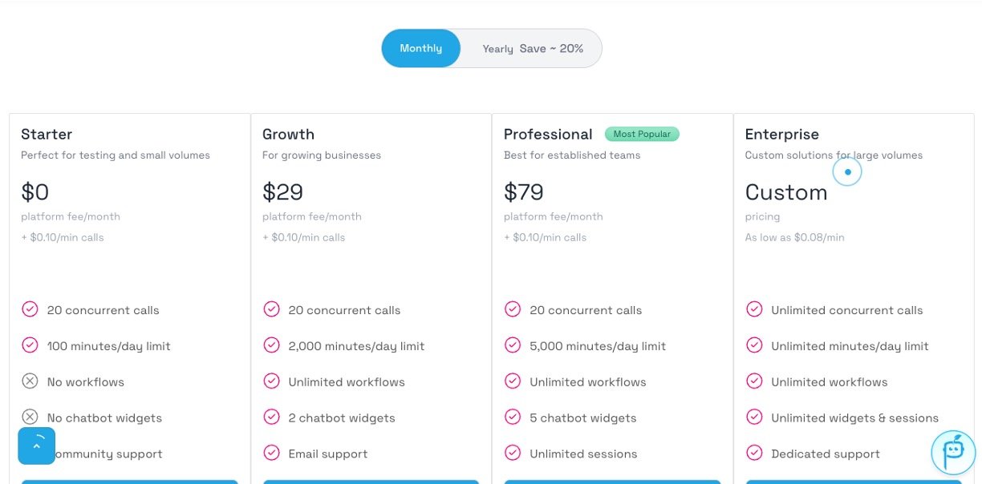Open the chatbot assistant icon
Image resolution: width=982 pixels, height=484 pixels.
953,453
